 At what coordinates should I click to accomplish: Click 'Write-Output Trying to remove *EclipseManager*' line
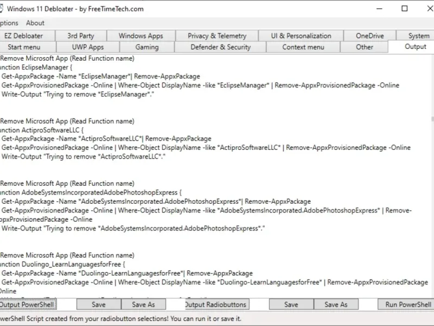tap(78, 94)
